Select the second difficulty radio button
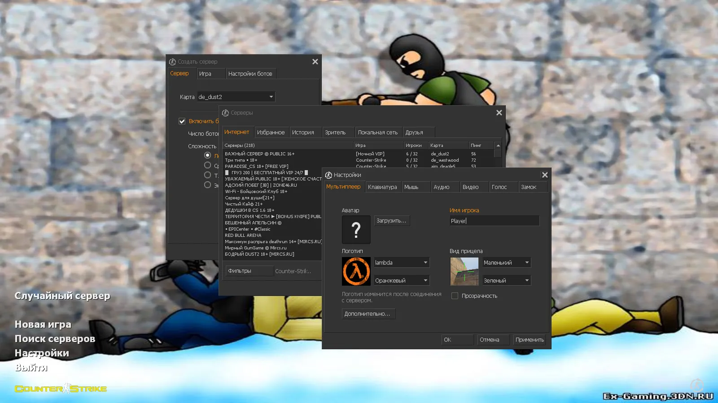 click(207, 165)
